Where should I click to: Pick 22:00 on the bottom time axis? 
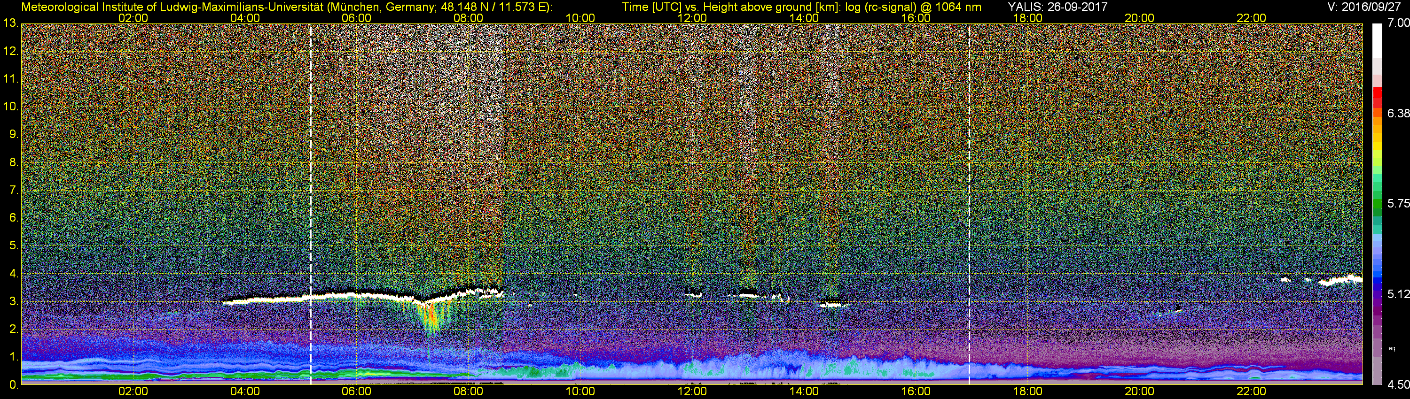[x=1251, y=392]
